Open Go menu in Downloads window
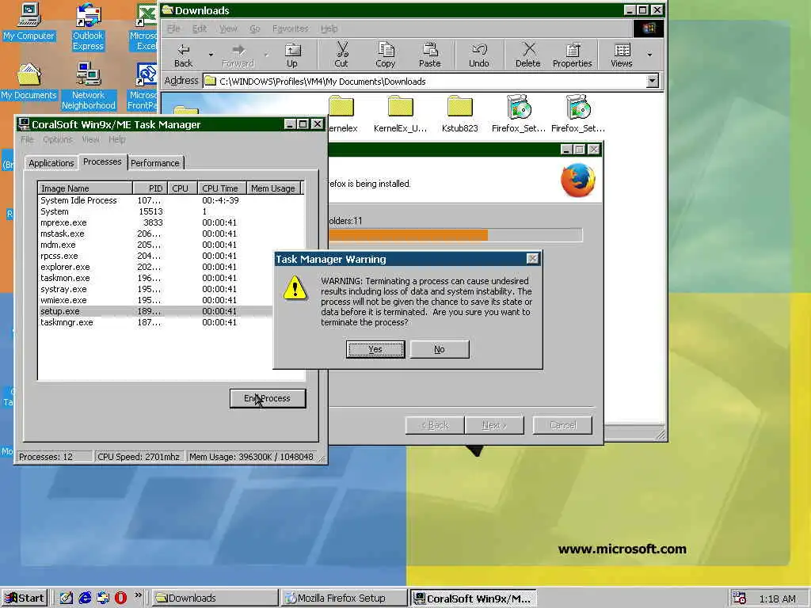This screenshot has height=608, width=811. pos(254,28)
